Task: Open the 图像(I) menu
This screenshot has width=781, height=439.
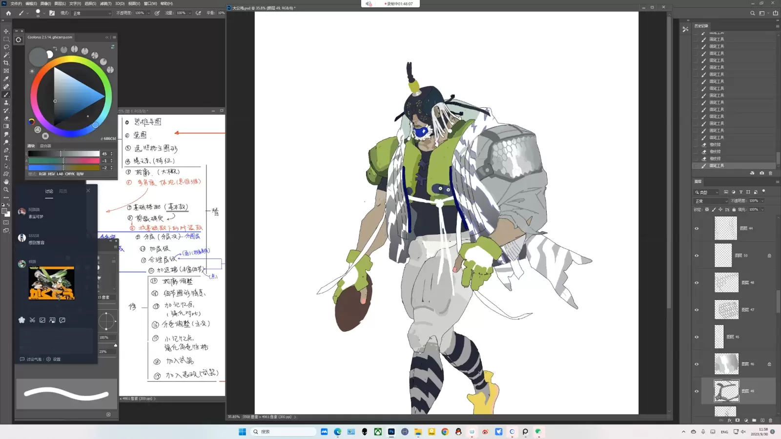Action: (x=45, y=3)
